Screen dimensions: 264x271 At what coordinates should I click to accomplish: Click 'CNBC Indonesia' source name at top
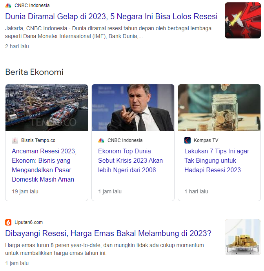(x=32, y=5)
